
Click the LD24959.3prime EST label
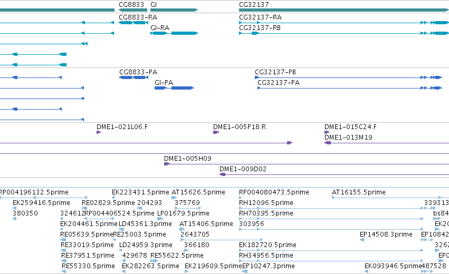pos(146,245)
